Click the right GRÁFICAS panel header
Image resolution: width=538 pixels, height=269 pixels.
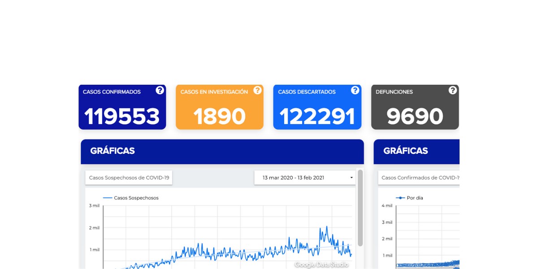tap(417, 152)
